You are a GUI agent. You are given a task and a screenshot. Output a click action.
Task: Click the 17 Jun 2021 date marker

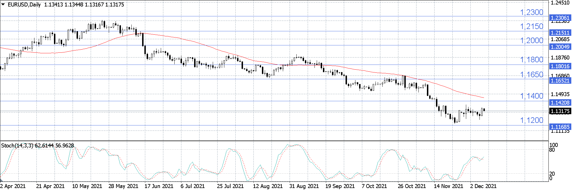(x=159, y=186)
